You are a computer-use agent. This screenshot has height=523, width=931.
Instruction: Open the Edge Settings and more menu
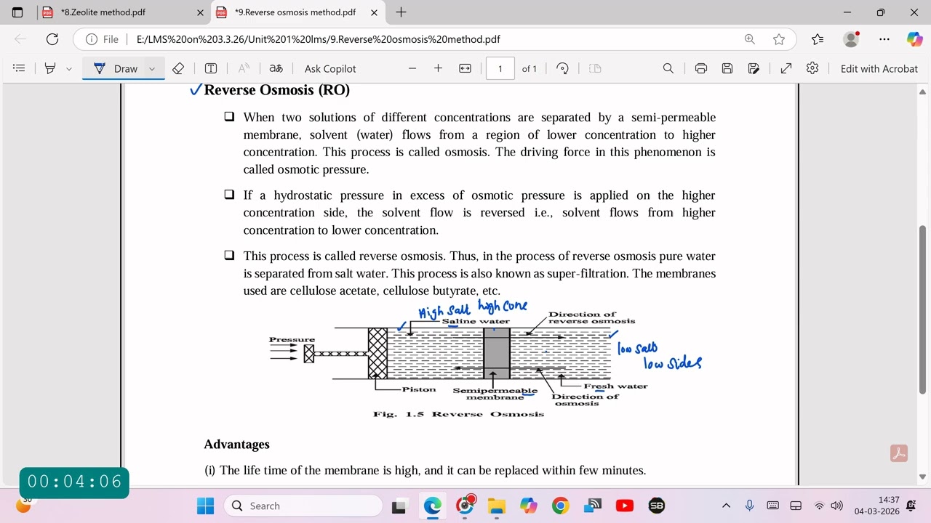click(x=884, y=39)
